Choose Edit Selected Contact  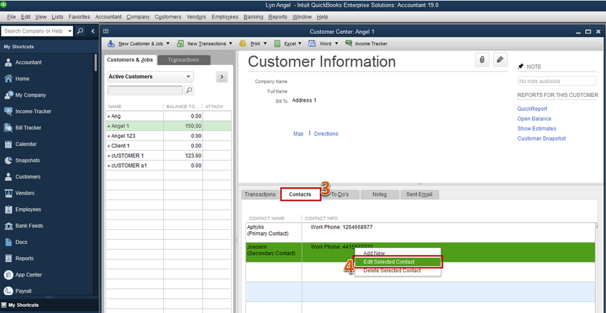click(x=398, y=262)
